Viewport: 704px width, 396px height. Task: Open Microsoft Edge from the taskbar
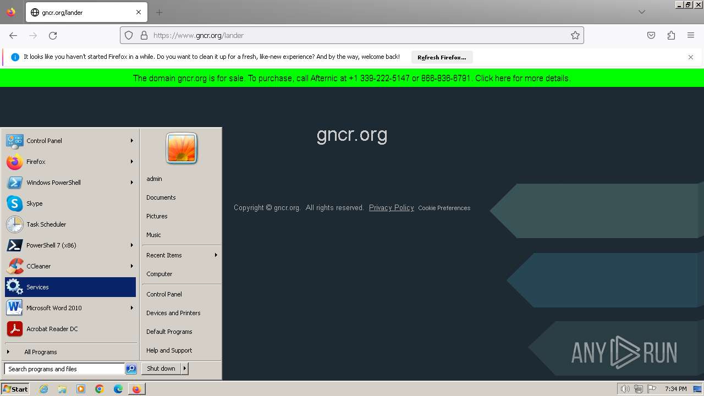click(x=118, y=389)
